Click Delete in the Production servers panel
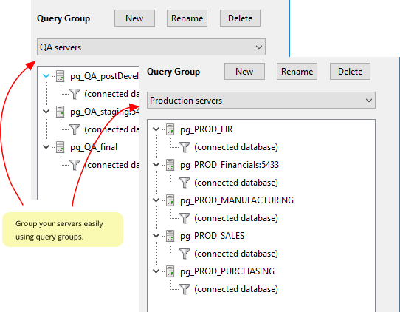This screenshot has height=312, width=400. (350, 72)
